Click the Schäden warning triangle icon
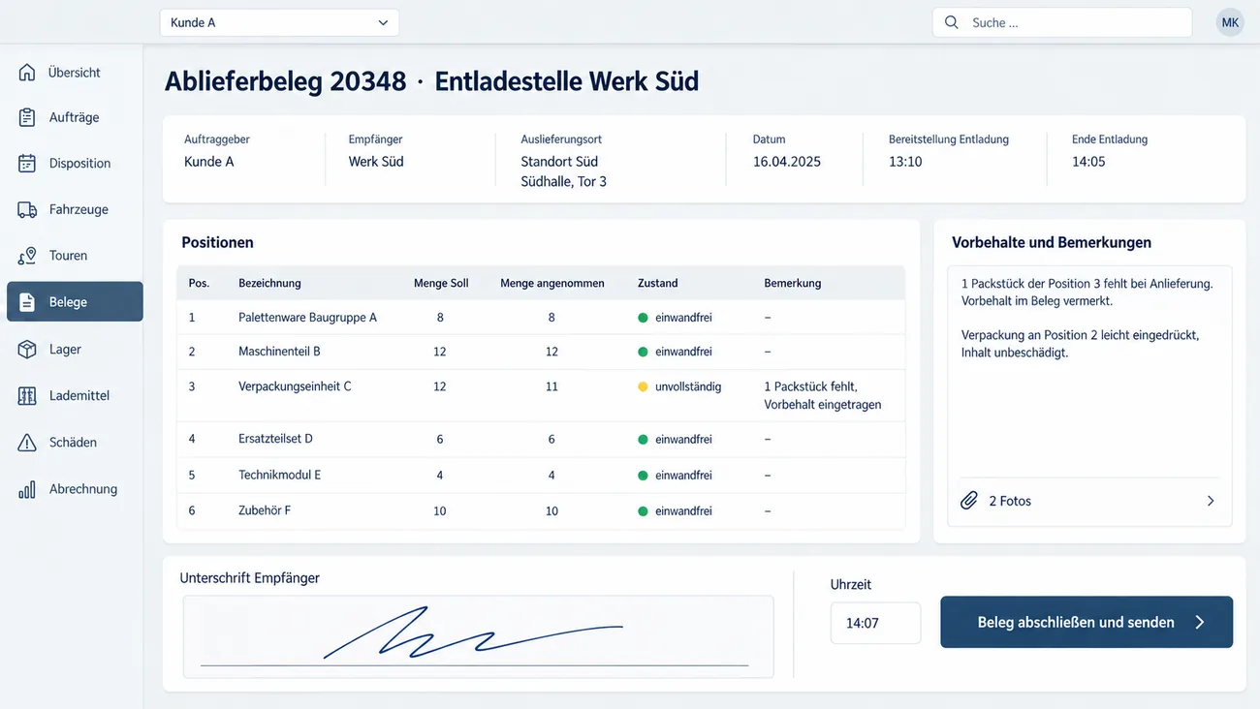Image resolution: width=1260 pixels, height=709 pixels. (x=27, y=442)
